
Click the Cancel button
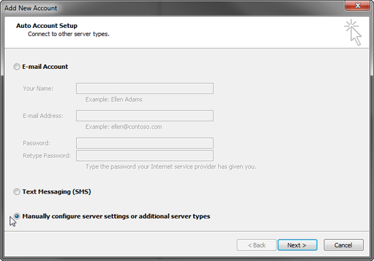tap(343, 245)
